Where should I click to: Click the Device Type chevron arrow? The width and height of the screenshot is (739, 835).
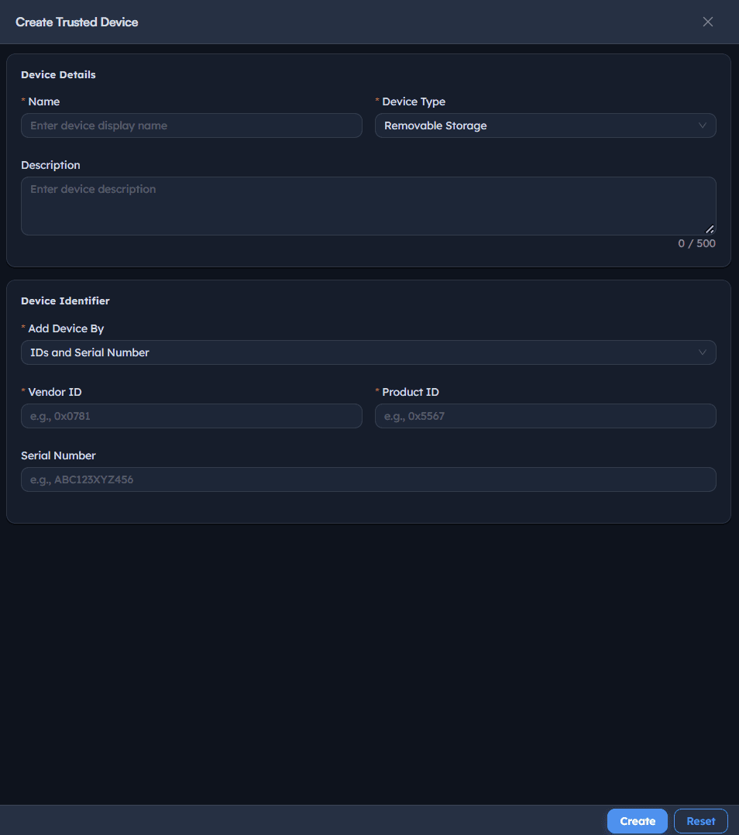[703, 125]
